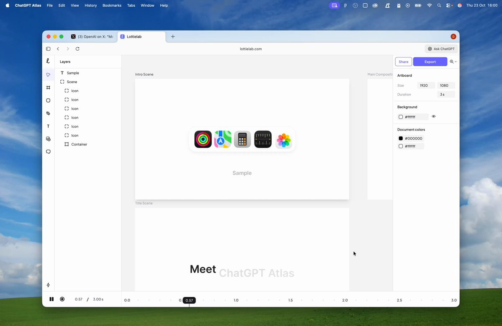Open Control Center in menu bar

pos(449,5)
